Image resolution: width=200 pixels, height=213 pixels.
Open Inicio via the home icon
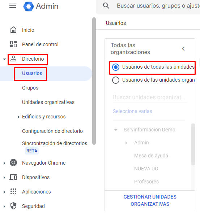click(13, 30)
